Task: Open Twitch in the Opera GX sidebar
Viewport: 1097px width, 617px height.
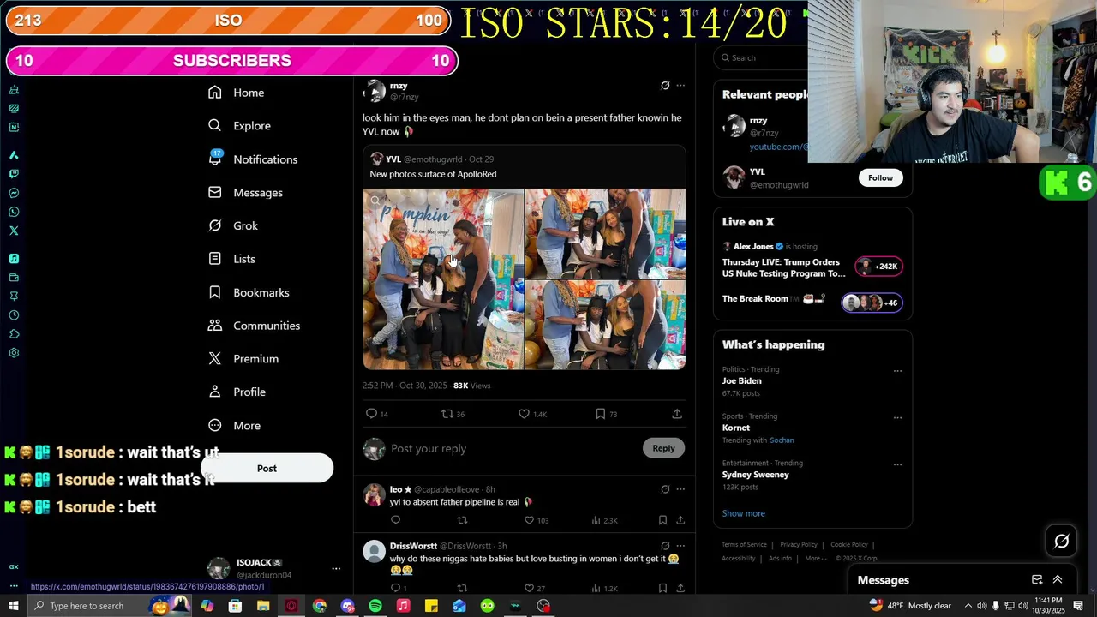Action: pyautogui.click(x=14, y=174)
